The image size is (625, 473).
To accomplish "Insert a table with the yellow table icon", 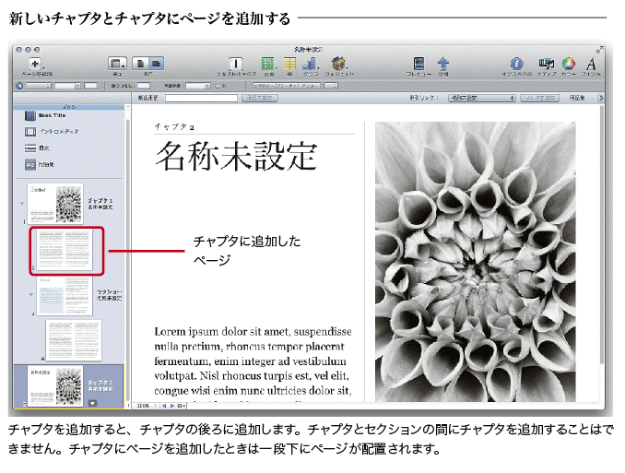I will [289, 64].
